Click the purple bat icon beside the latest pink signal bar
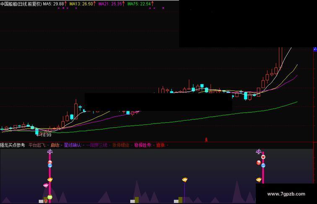Viewport: 317px width, 204px height. coord(258,152)
